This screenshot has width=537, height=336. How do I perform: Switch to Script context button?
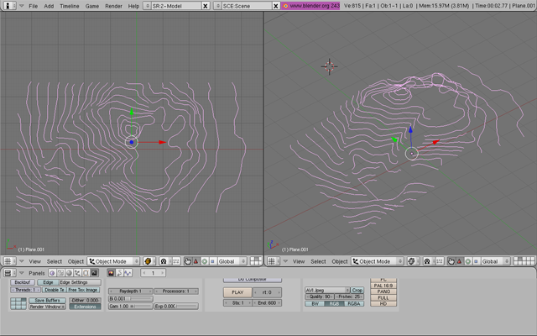[60, 273]
